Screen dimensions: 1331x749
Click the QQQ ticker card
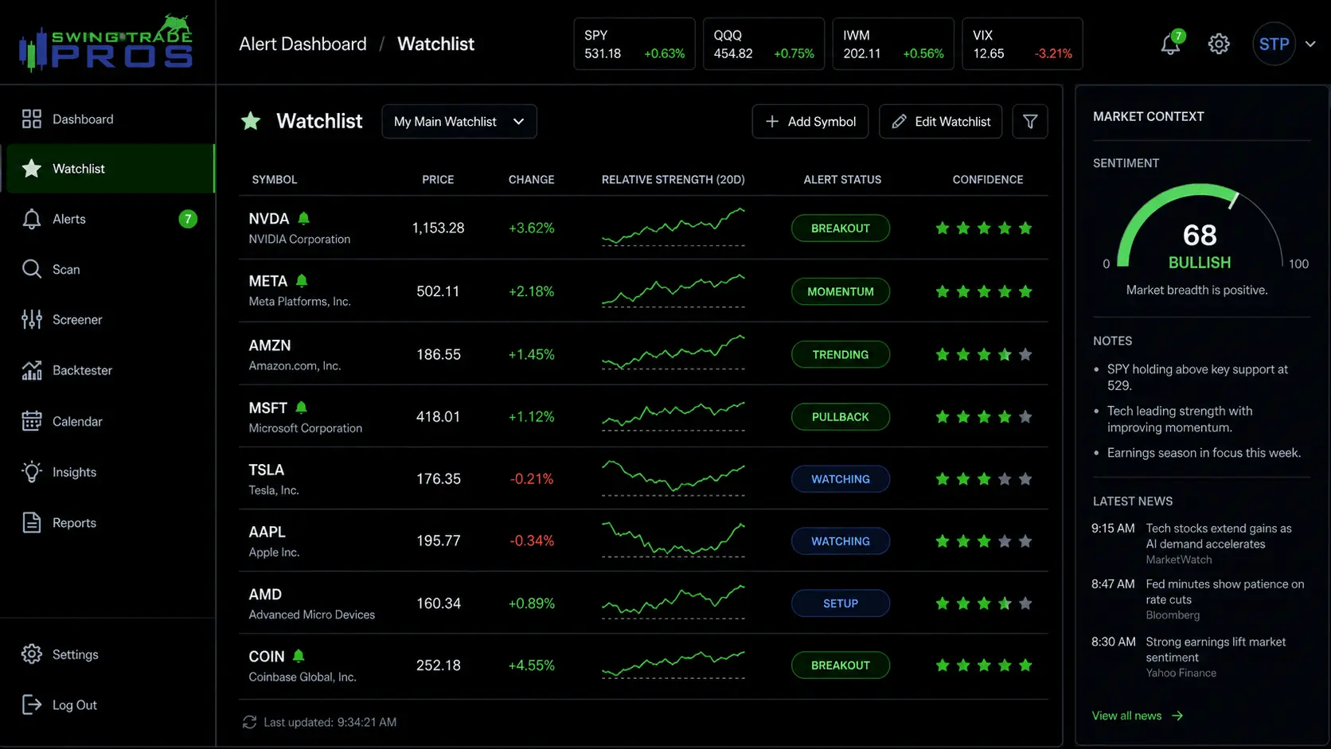coord(764,44)
